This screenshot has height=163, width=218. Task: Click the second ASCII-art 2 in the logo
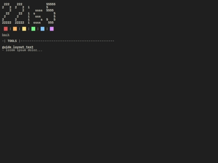(19, 13)
